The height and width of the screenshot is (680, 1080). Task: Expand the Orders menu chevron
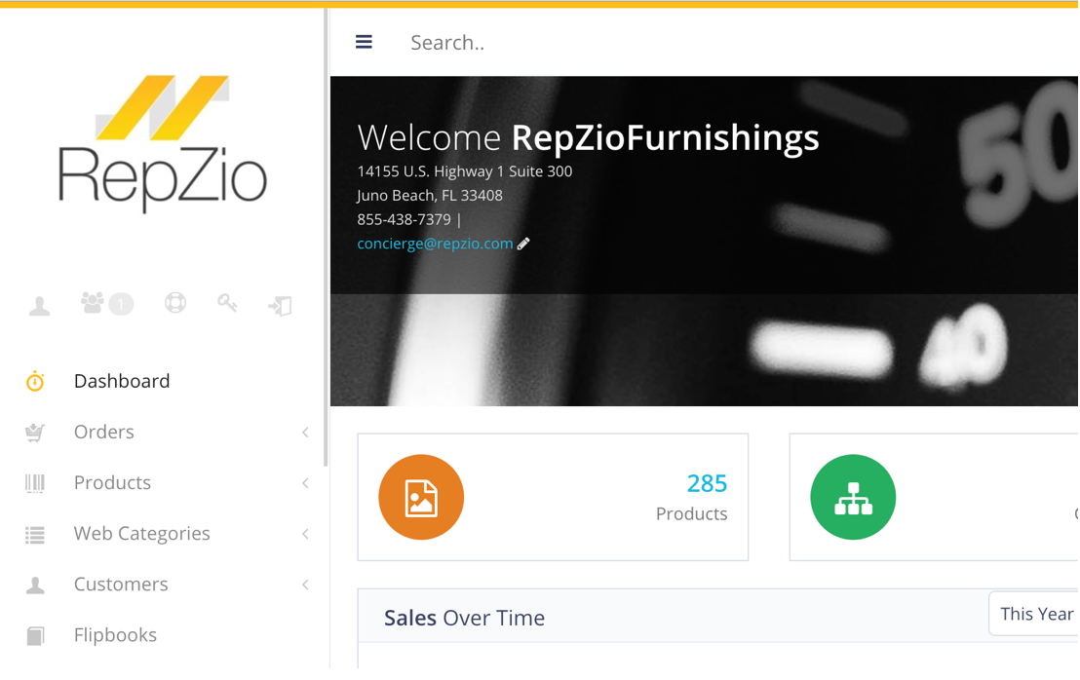pyautogui.click(x=305, y=433)
